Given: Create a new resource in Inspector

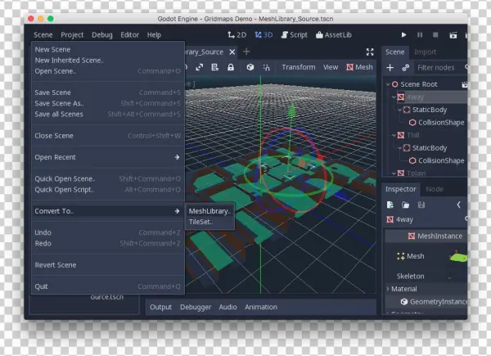Looking at the screenshot, I should [x=390, y=205].
